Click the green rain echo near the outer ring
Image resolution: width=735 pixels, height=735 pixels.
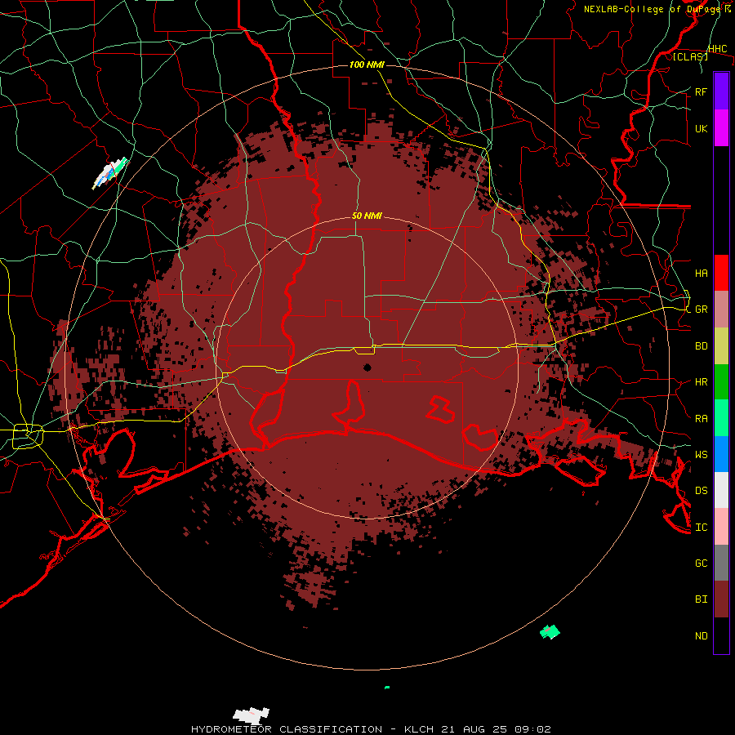550,632
